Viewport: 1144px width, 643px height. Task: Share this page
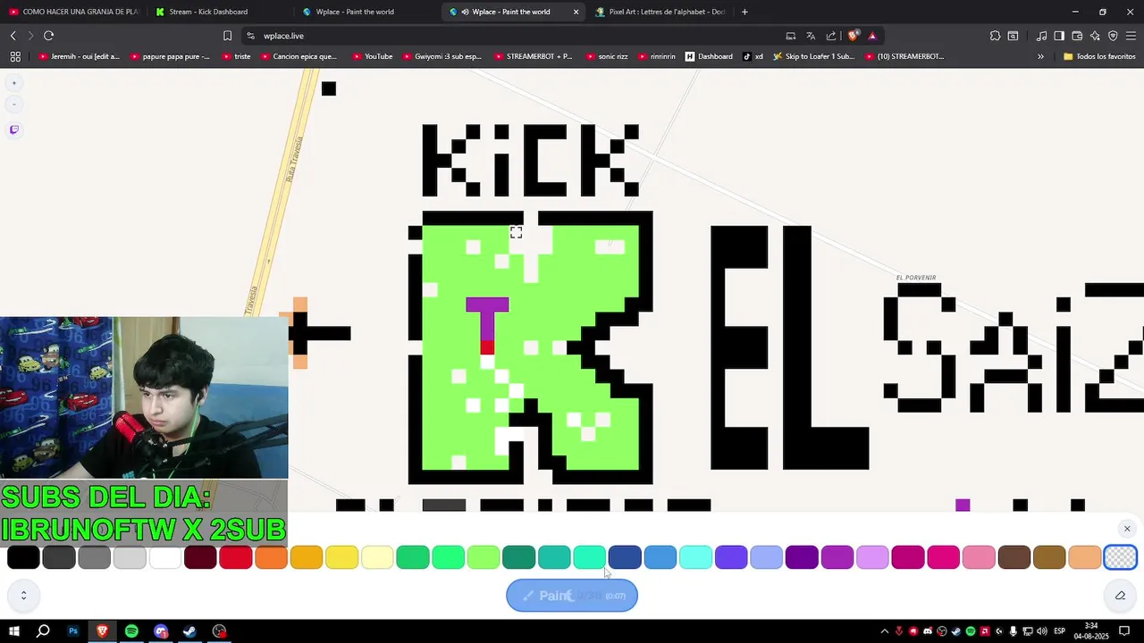click(831, 36)
